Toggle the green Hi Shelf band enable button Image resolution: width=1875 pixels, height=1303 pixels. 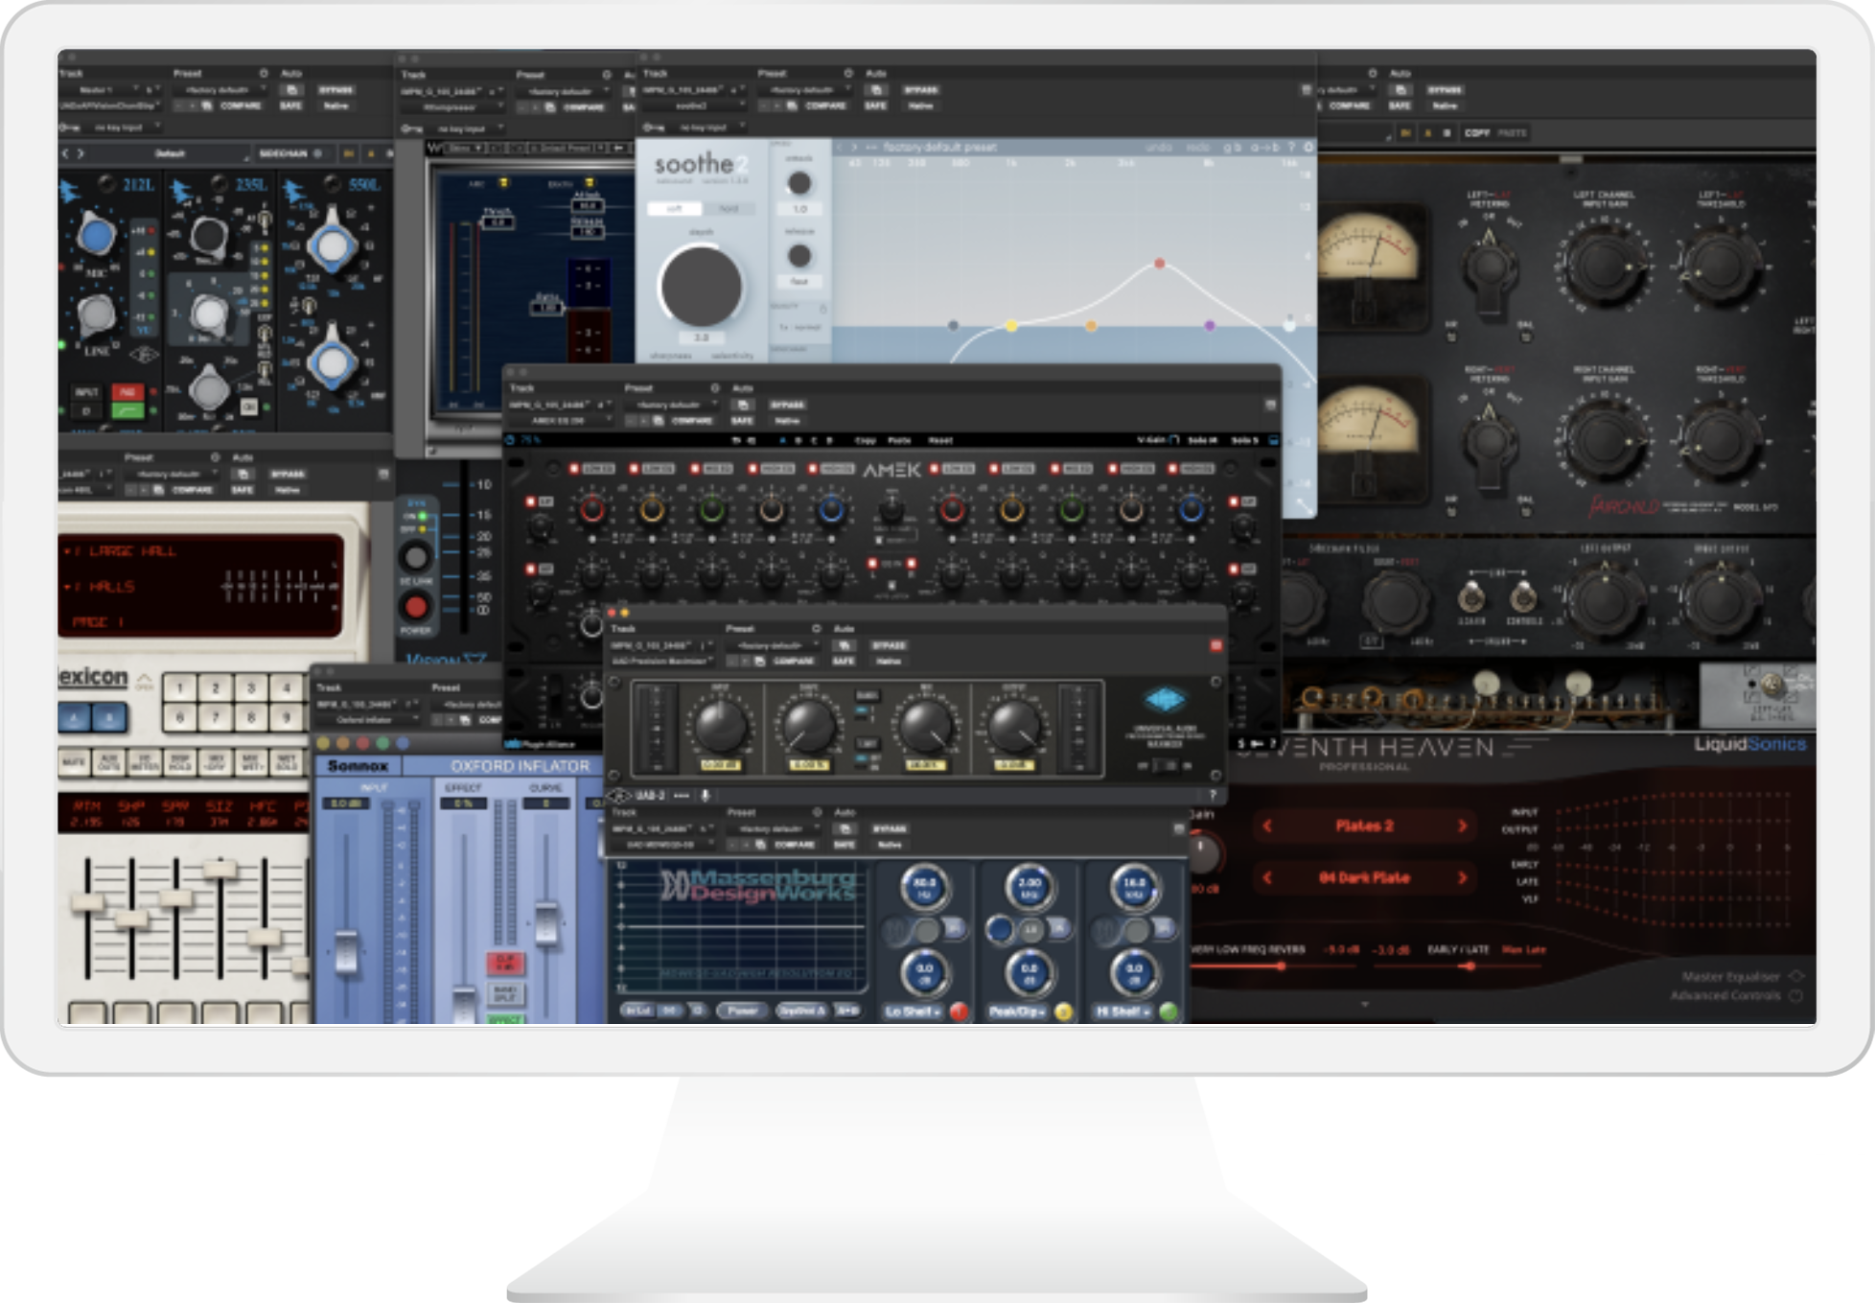[x=1169, y=1011]
